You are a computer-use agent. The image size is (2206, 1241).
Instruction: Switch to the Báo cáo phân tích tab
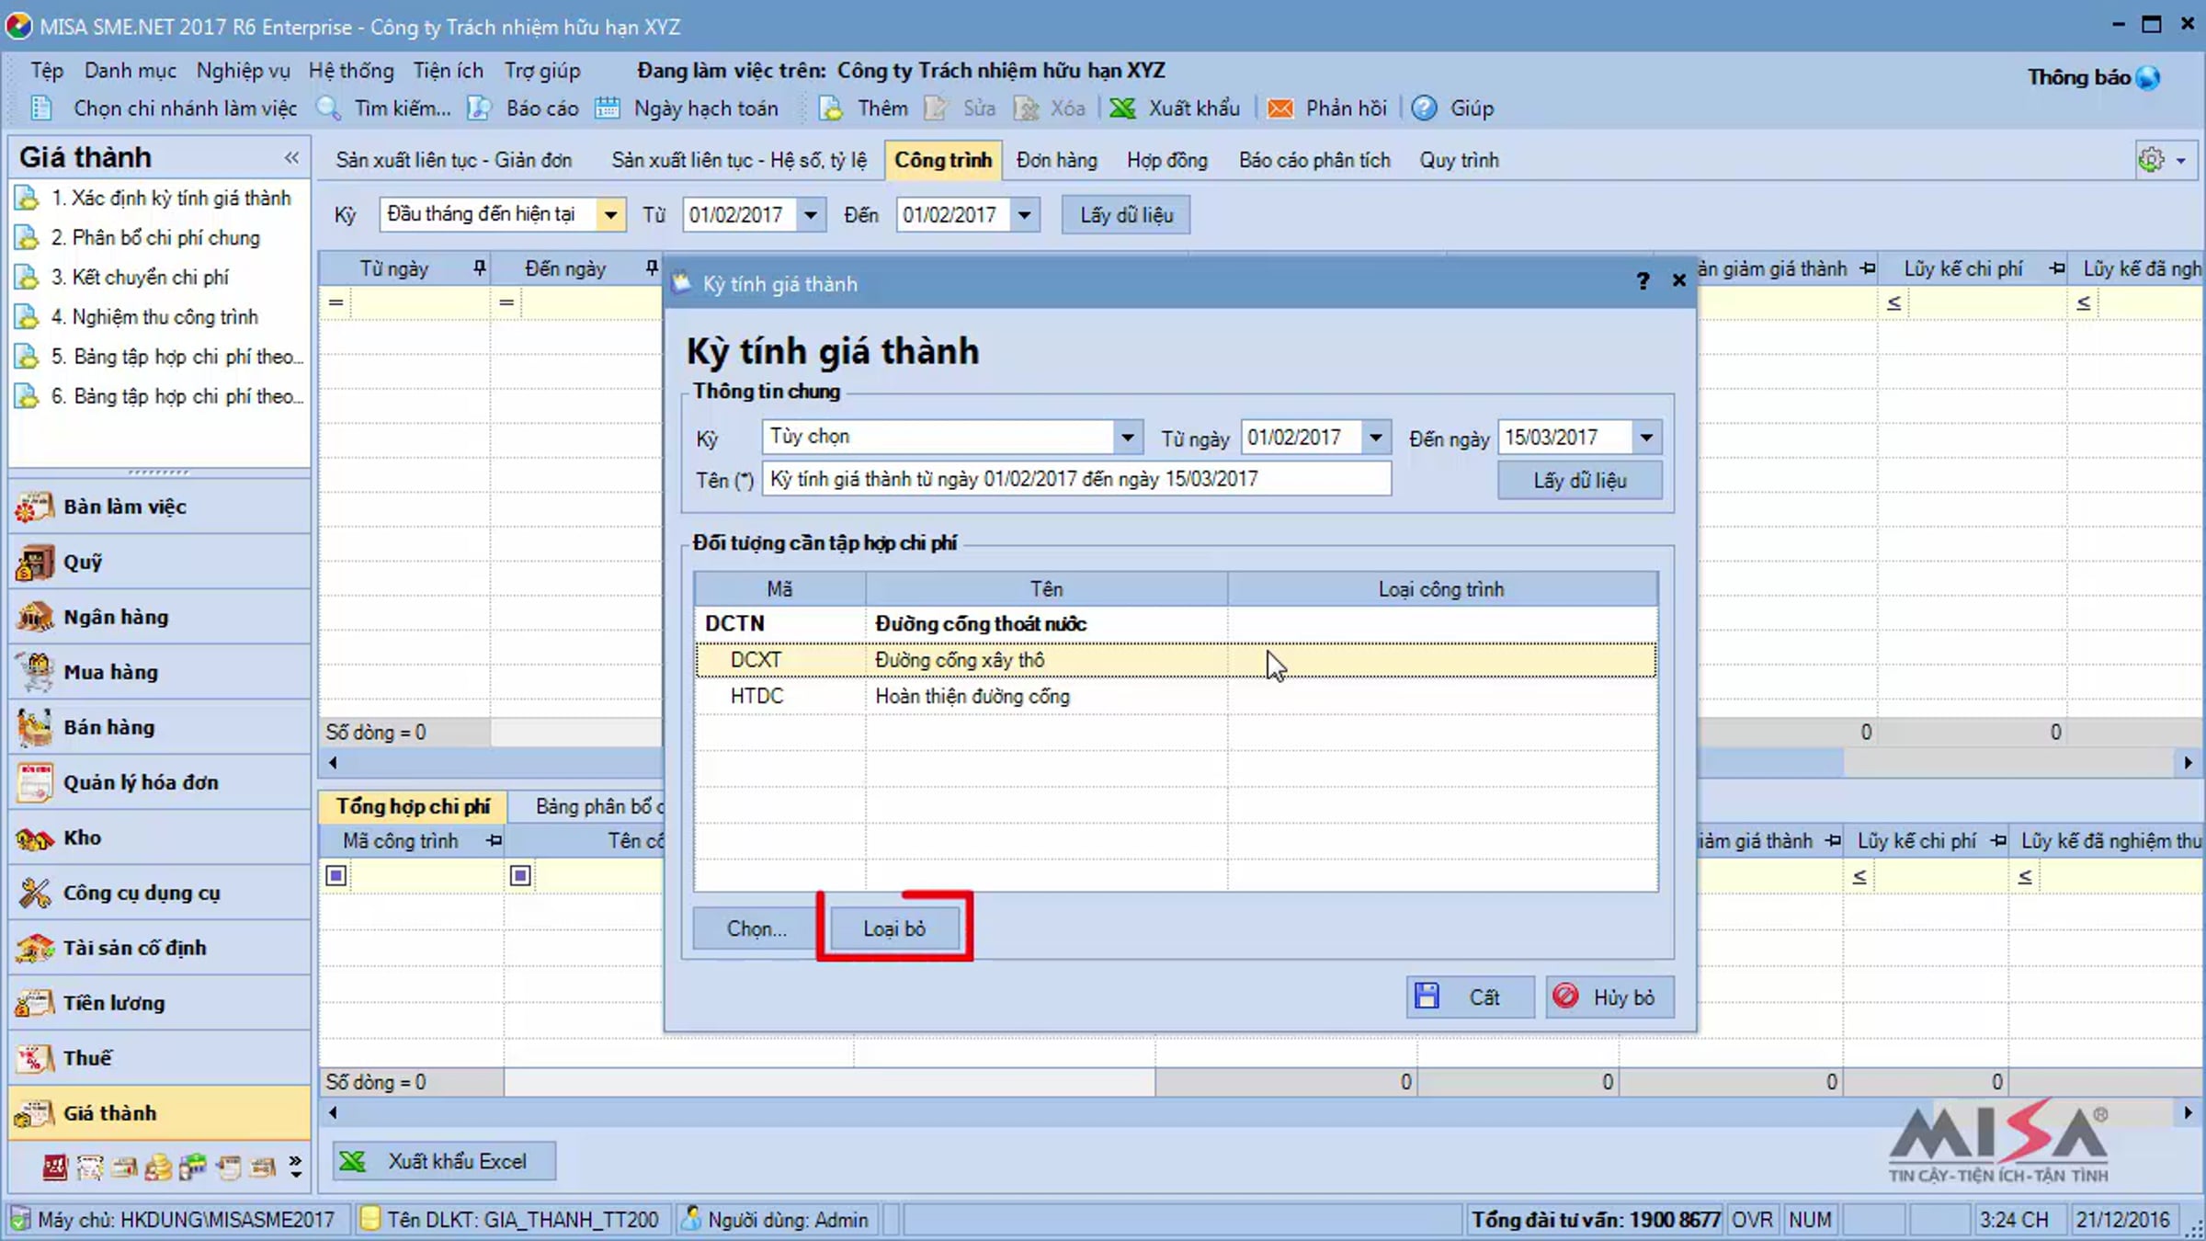(x=1314, y=160)
